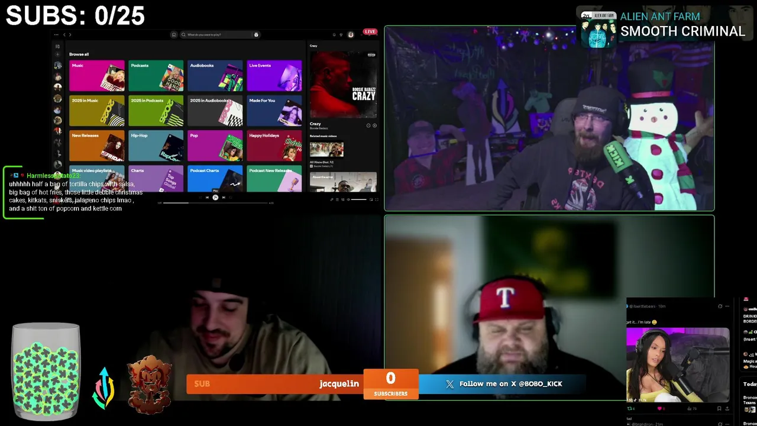Select the 2025 in Audiobooks card
Viewport: 757px width, 426px height.
(215, 111)
